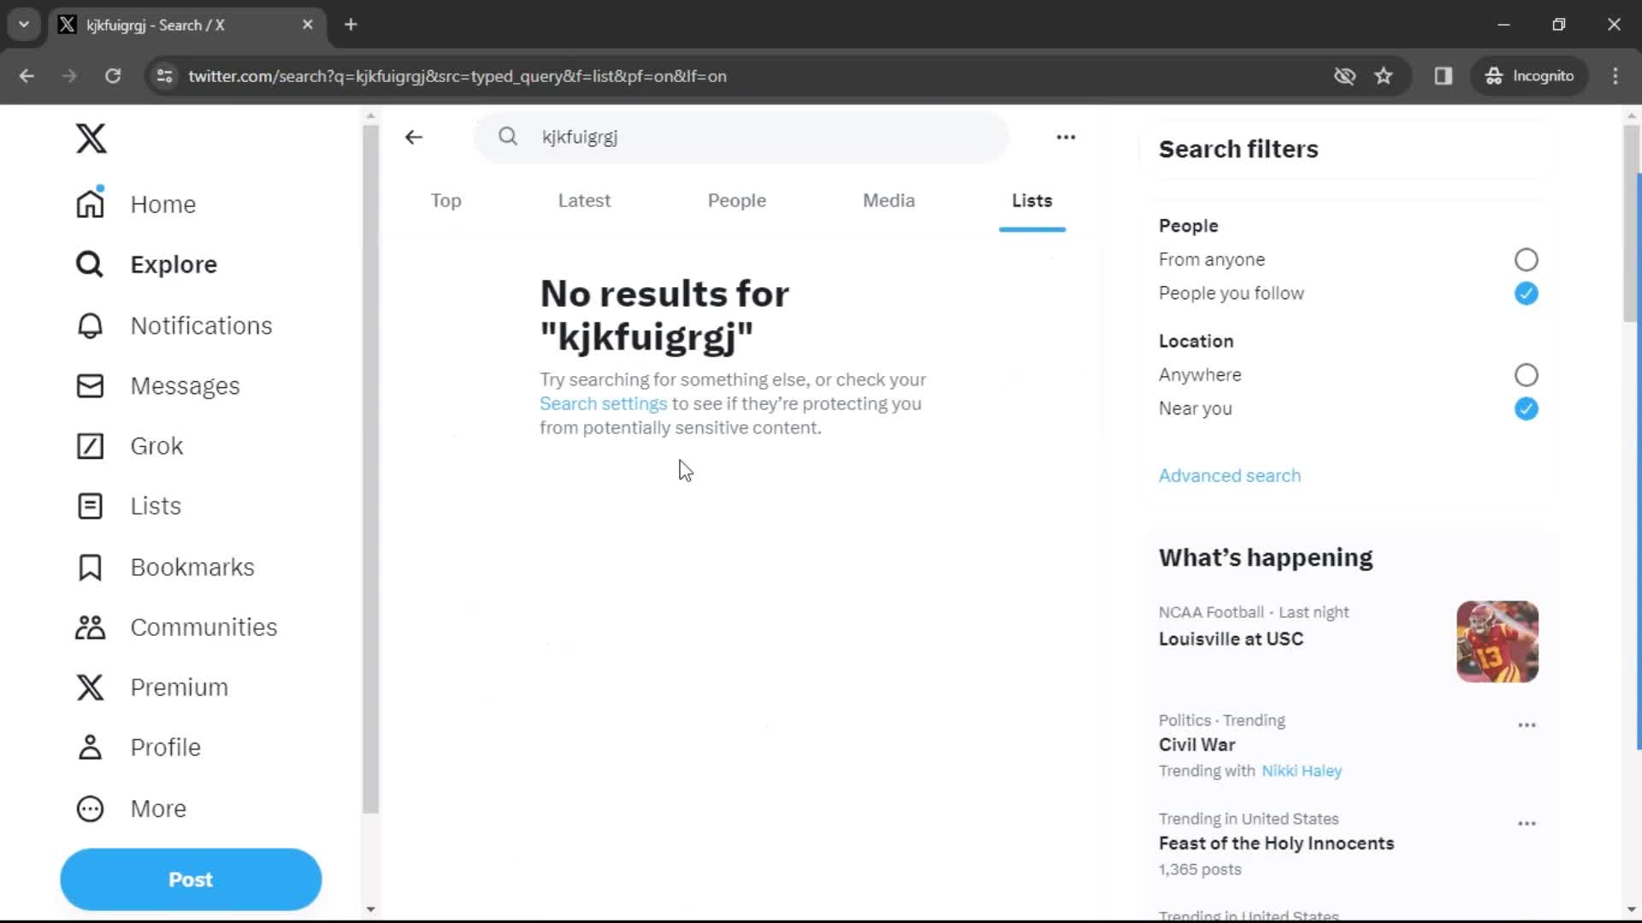The image size is (1642, 923).
Task: Click the back arrow icon
Action: (415, 137)
